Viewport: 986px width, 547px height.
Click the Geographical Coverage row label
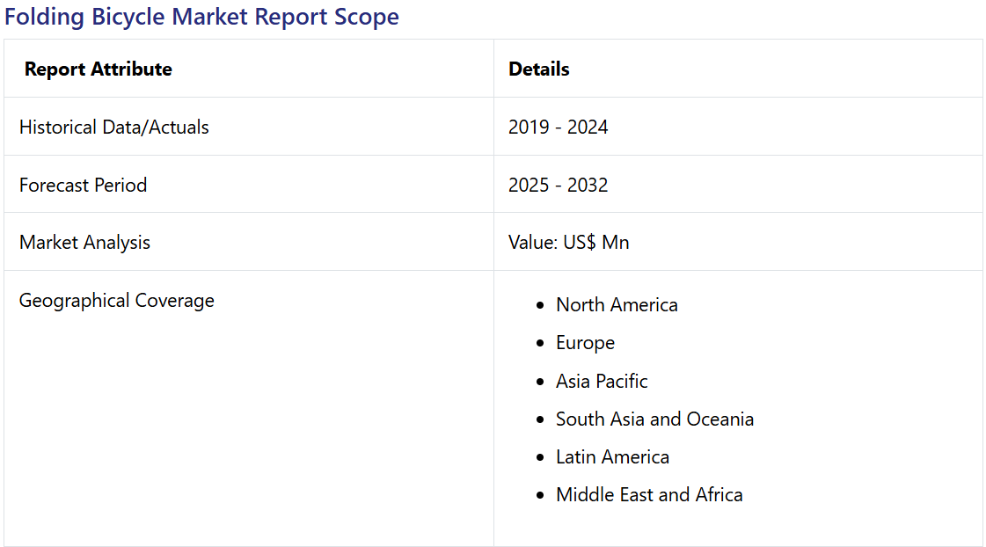pos(116,301)
